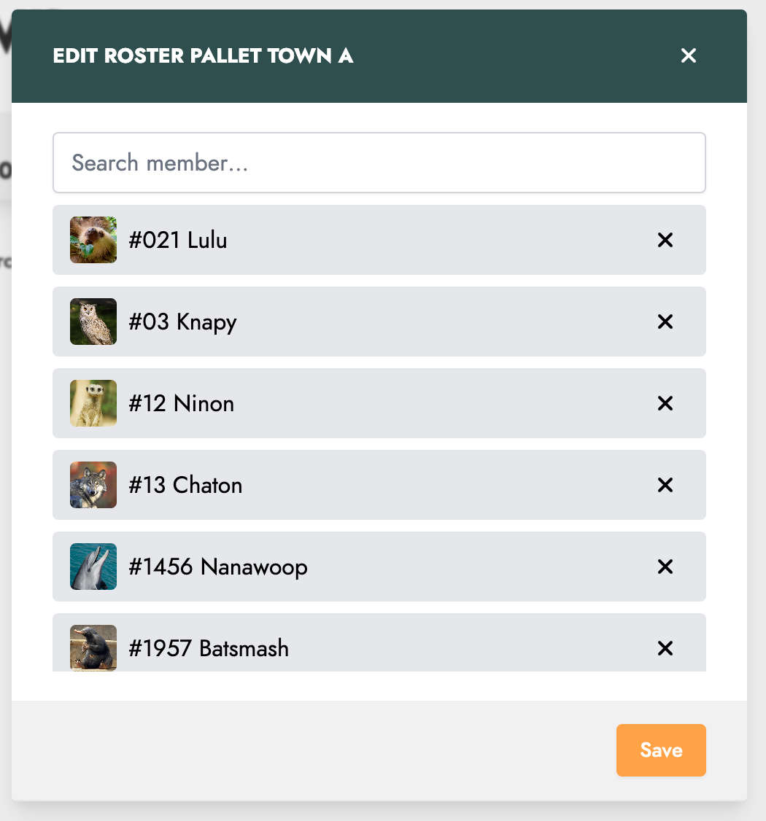Click Lulu's sloth avatar thumbnail

(x=93, y=240)
